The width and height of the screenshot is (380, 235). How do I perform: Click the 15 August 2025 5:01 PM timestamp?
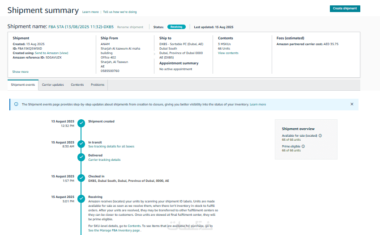click(63, 199)
